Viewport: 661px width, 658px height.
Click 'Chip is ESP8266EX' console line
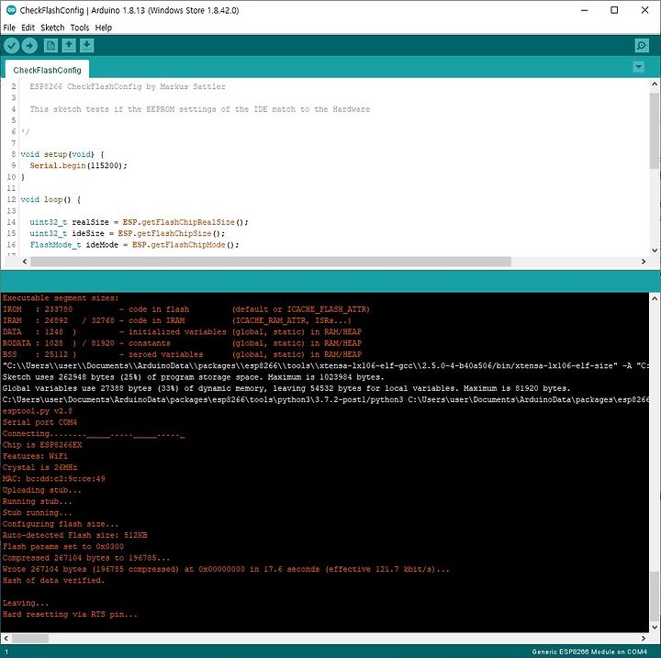coord(42,445)
